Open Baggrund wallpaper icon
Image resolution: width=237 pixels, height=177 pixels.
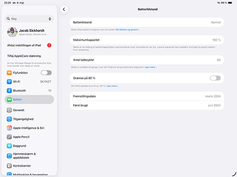(9, 146)
